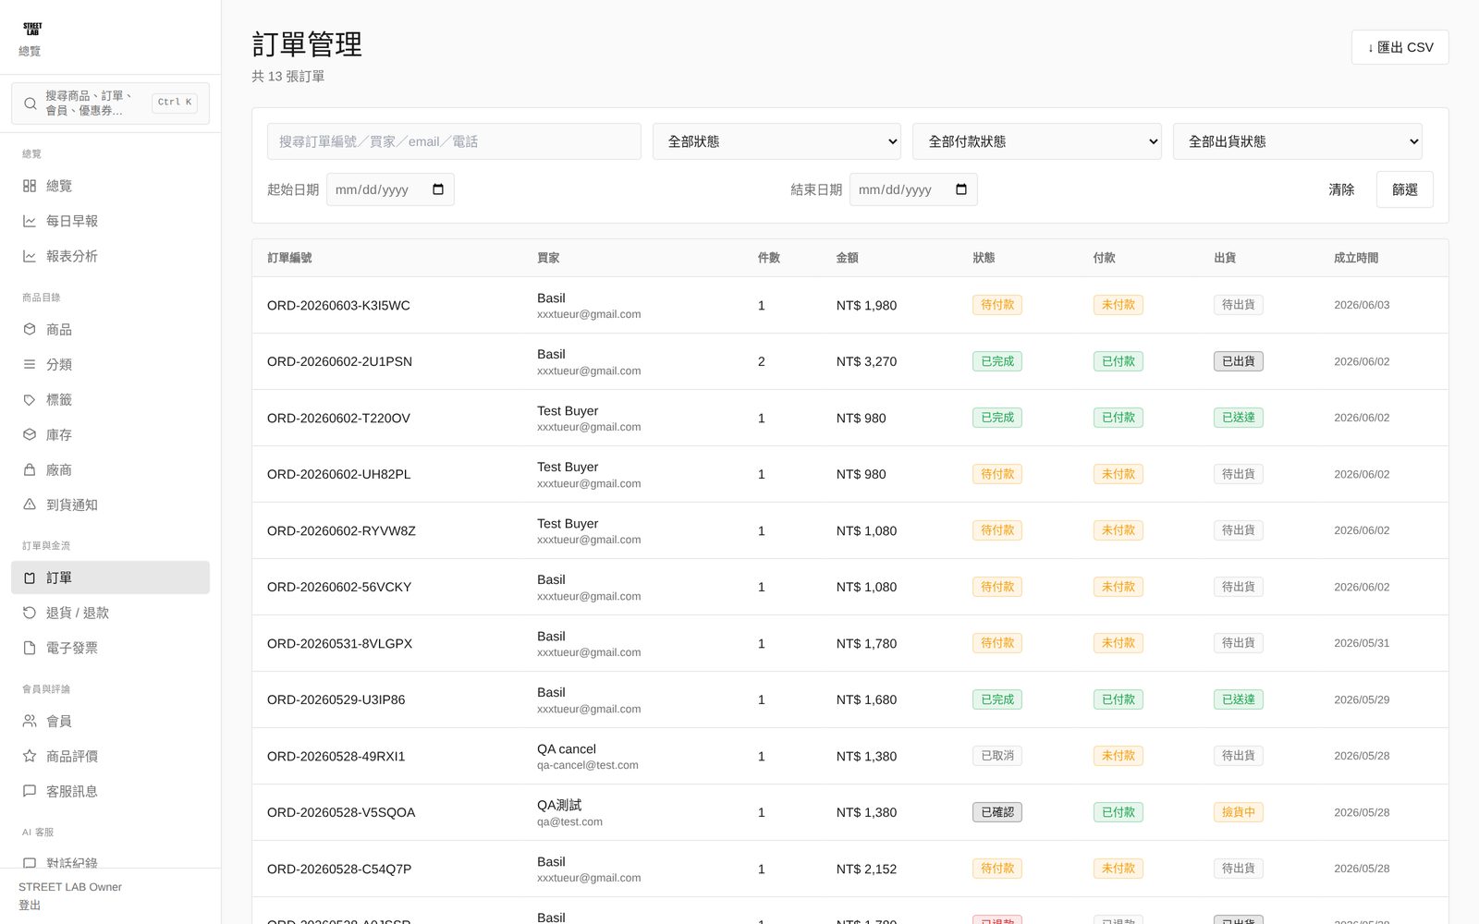
Task: Click the 起始日期 date field
Action: 390,189
